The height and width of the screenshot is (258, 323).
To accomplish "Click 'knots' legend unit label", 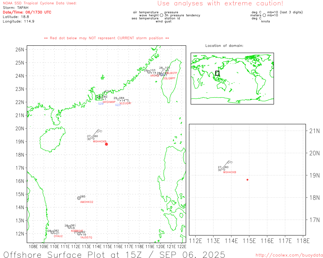I will tap(266, 21).
